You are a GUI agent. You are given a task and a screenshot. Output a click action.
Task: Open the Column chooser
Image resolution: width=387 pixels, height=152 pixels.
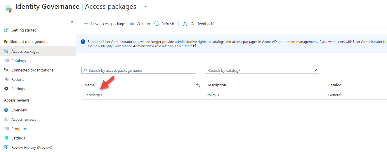point(143,24)
